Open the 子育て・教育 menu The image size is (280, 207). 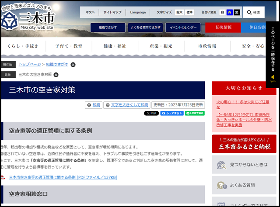pos(69,46)
